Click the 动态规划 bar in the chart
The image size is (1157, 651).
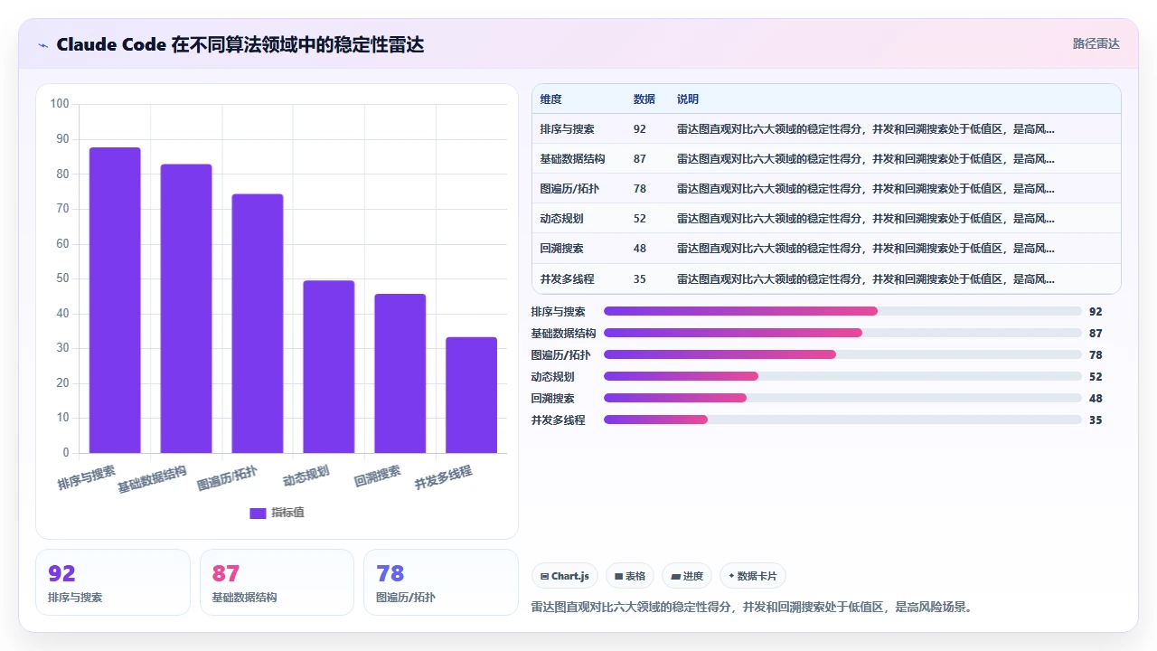point(329,367)
